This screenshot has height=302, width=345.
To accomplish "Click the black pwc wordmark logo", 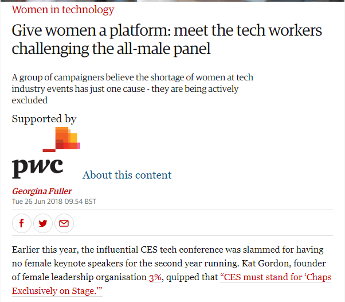I will [37, 167].
